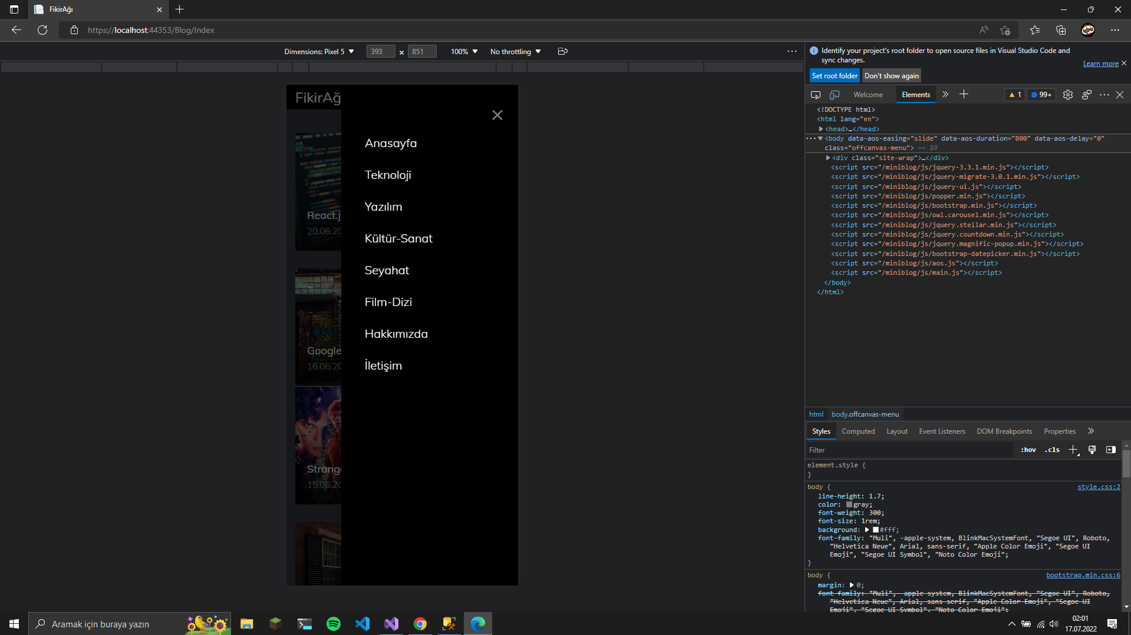1131x635 pixels.
Task: Expand the head element node
Action: pyautogui.click(x=821, y=129)
